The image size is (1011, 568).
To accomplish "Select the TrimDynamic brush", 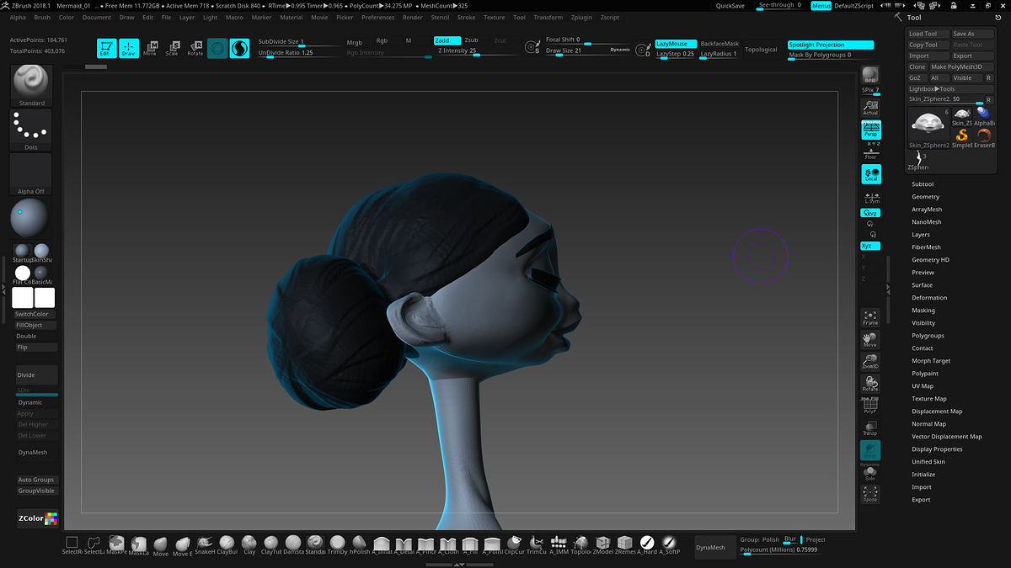I will [x=338, y=545].
